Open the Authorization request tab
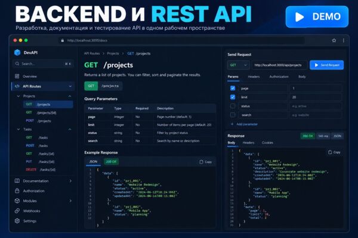 click(279, 77)
